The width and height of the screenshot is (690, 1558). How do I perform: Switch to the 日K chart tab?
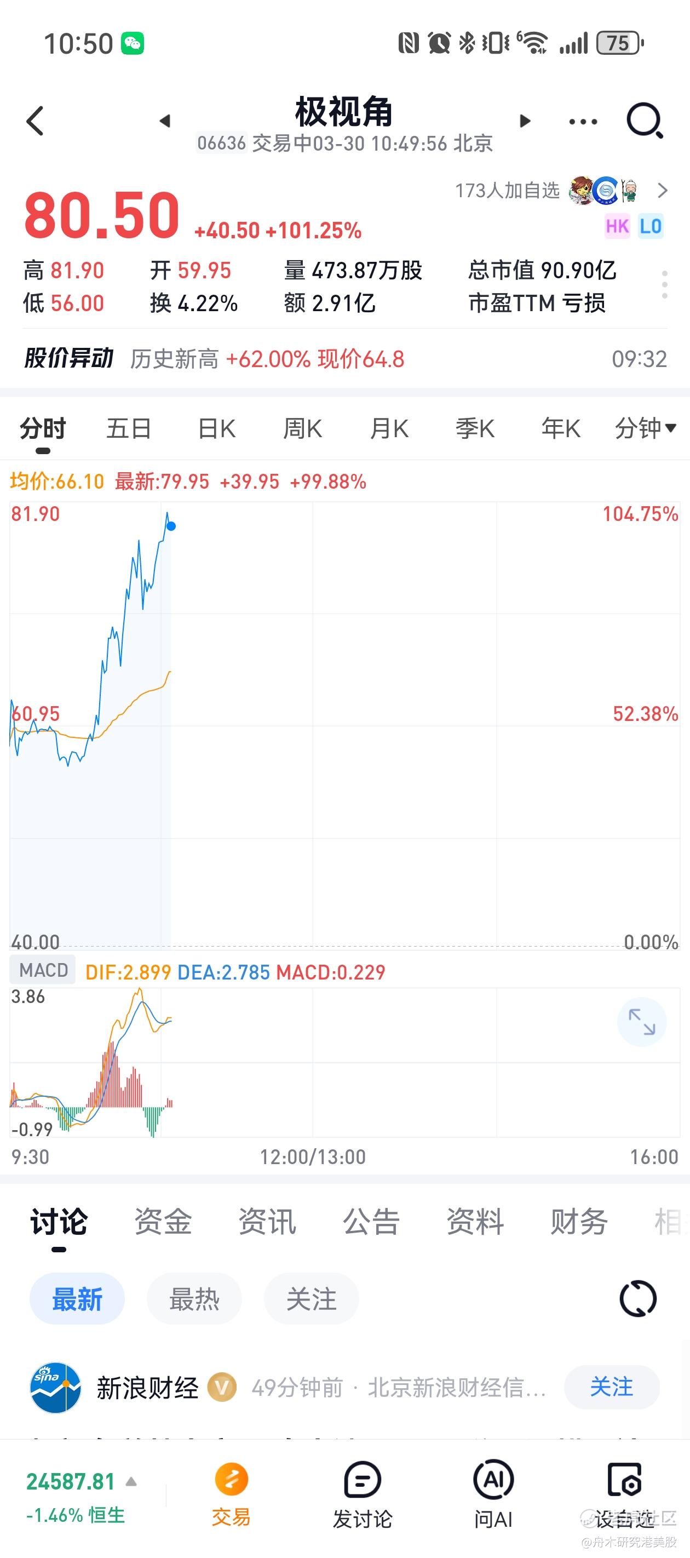(216, 428)
